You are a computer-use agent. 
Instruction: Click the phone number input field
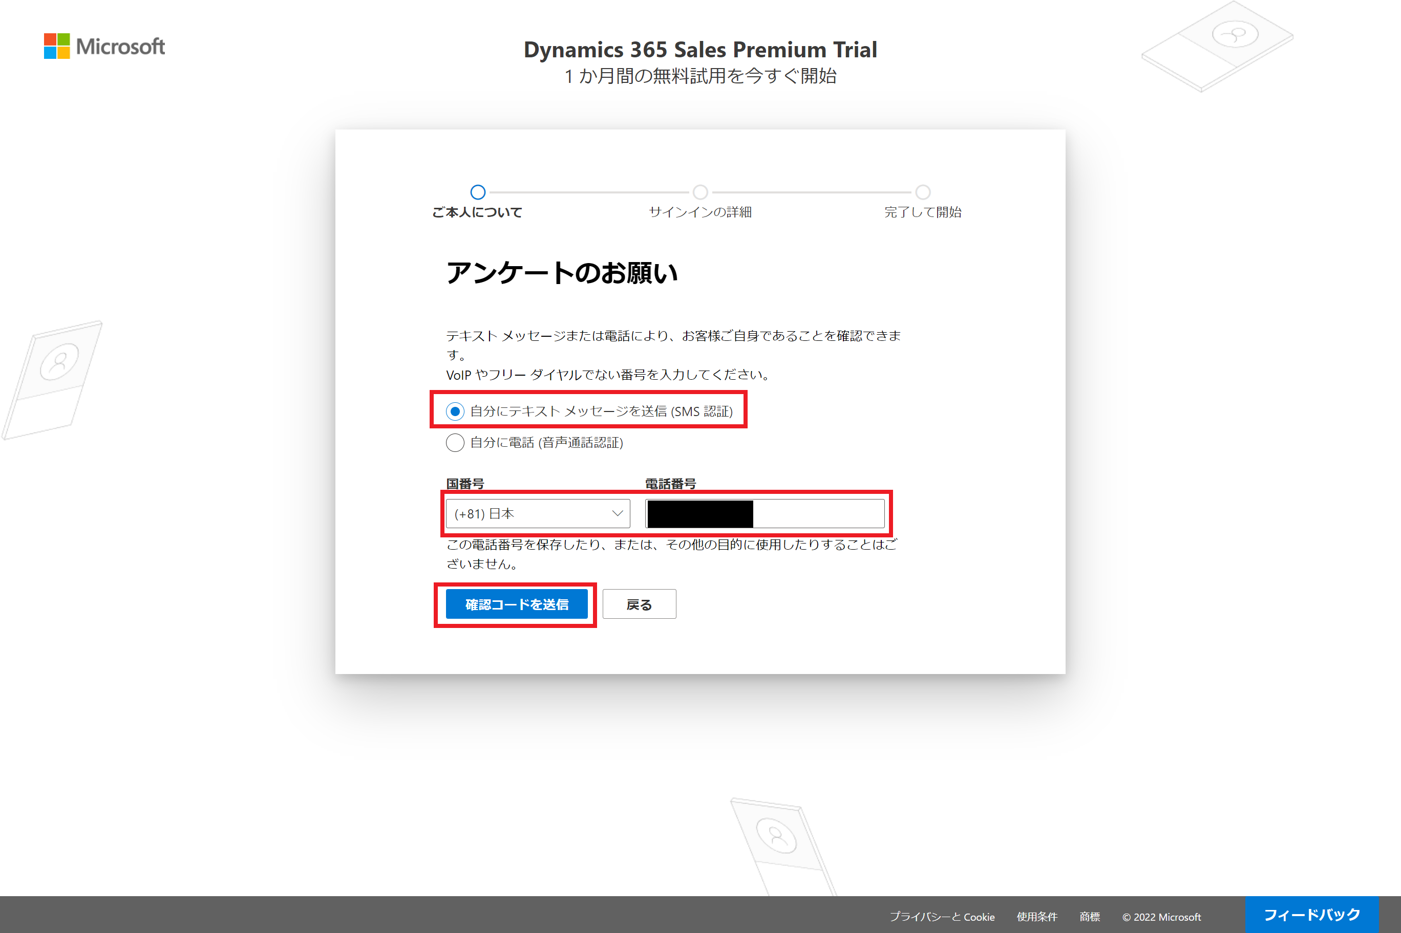pos(765,513)
